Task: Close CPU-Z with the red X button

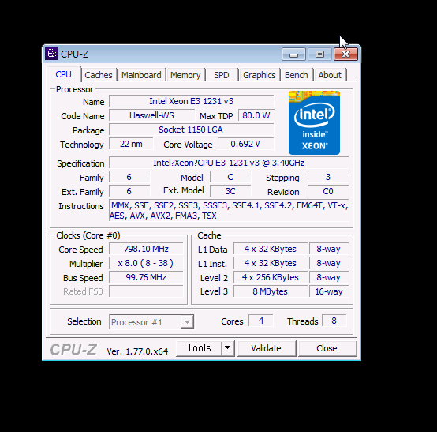Action: (345, 54)
